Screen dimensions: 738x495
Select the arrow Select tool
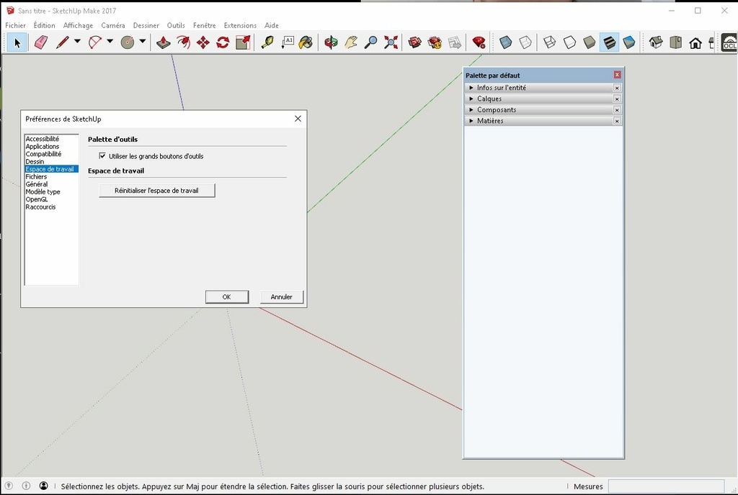click(17, 42)
